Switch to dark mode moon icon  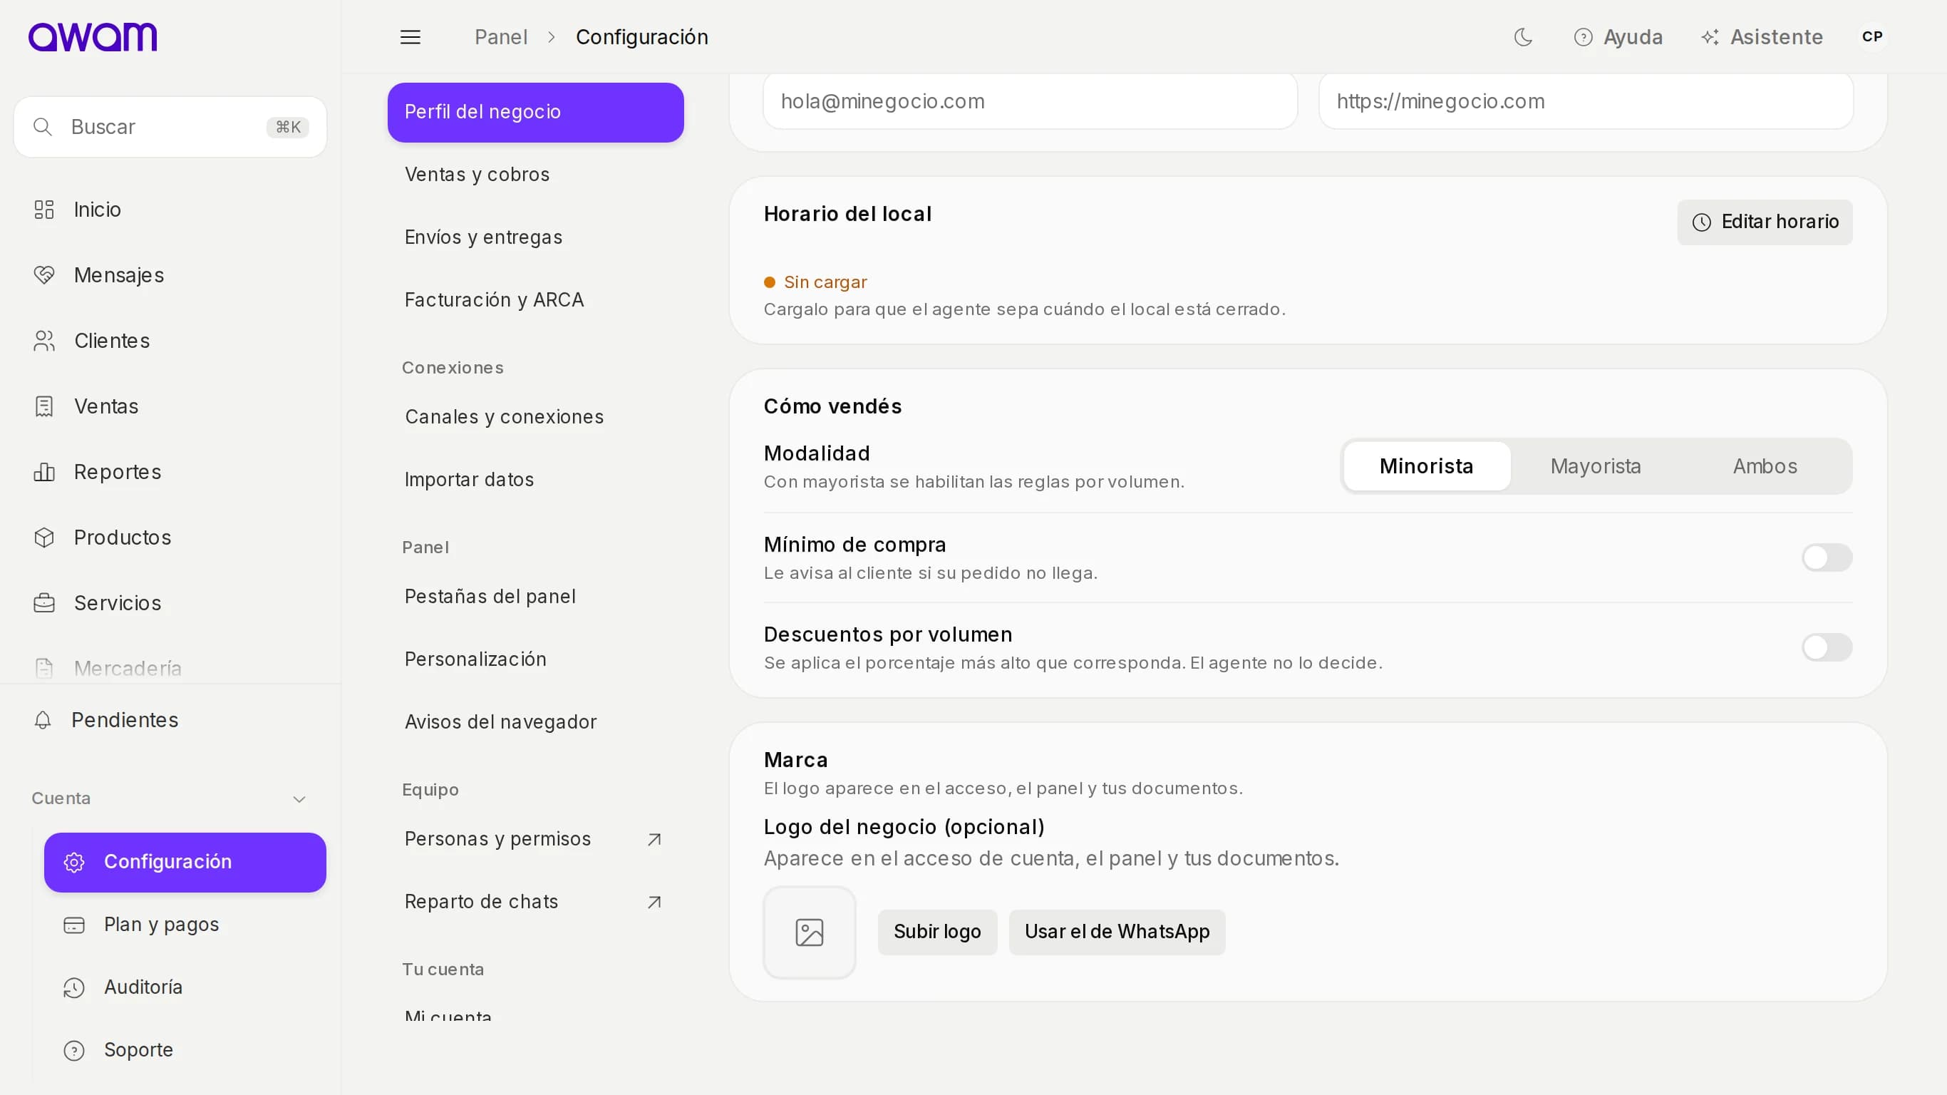[x=1523, y=37]
